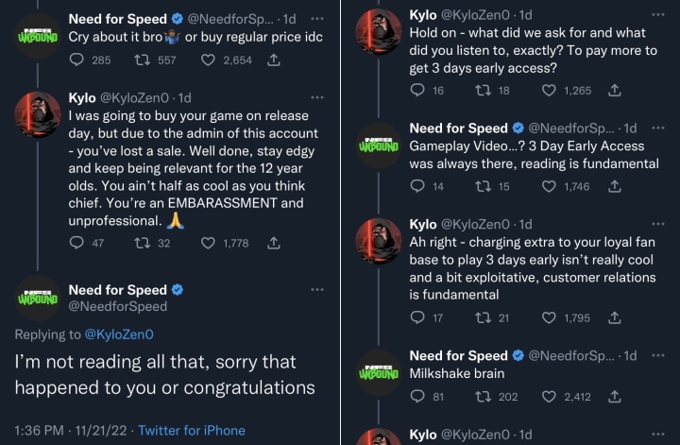Like the "Cry about it bro" tweet
This screenshot has height=445, width=680.
click(210, 60)
